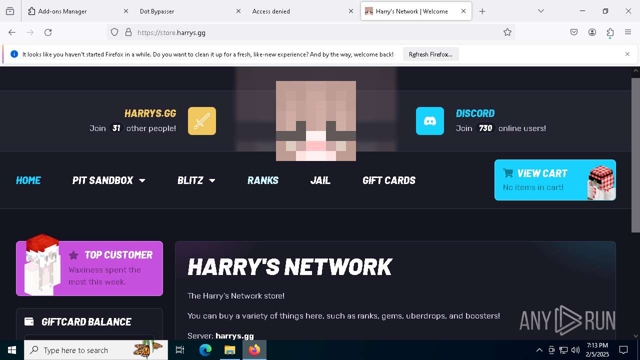Click the Top Customer star icon
Screen dimensions: 640x360
click(73, 255)
